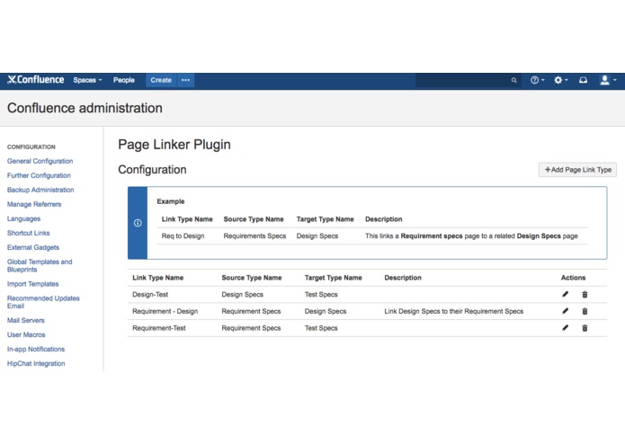Open Import Templates

pos(32,283)
